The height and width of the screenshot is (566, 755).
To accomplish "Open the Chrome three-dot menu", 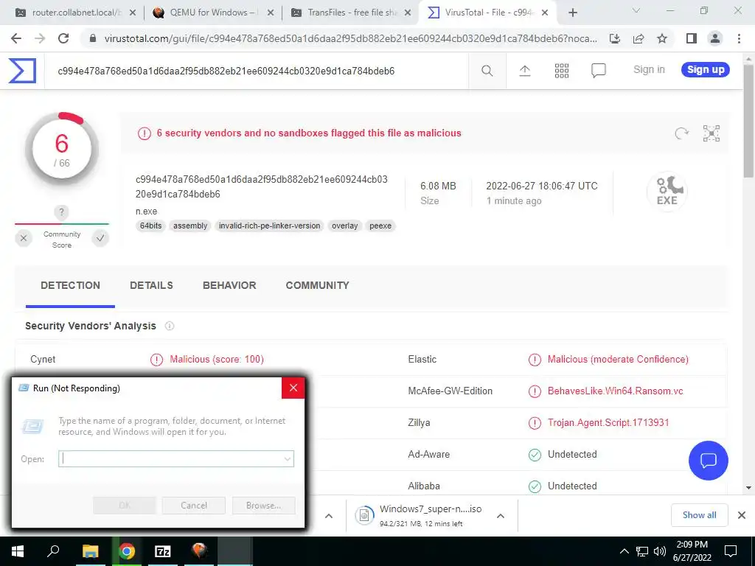I will pos(739,38).
